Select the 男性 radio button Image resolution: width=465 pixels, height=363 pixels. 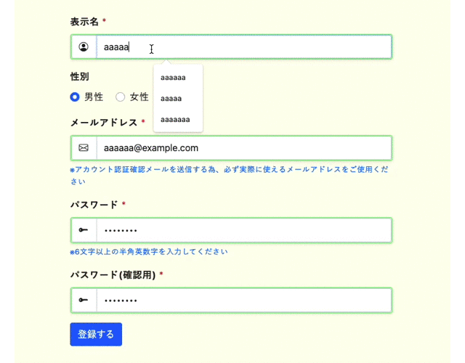[75, 97]
